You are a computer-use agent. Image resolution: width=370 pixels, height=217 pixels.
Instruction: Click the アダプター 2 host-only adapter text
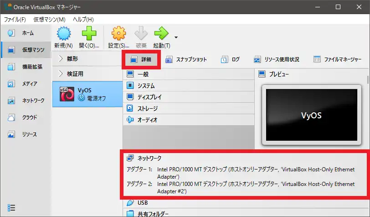[x=256, y=187]
